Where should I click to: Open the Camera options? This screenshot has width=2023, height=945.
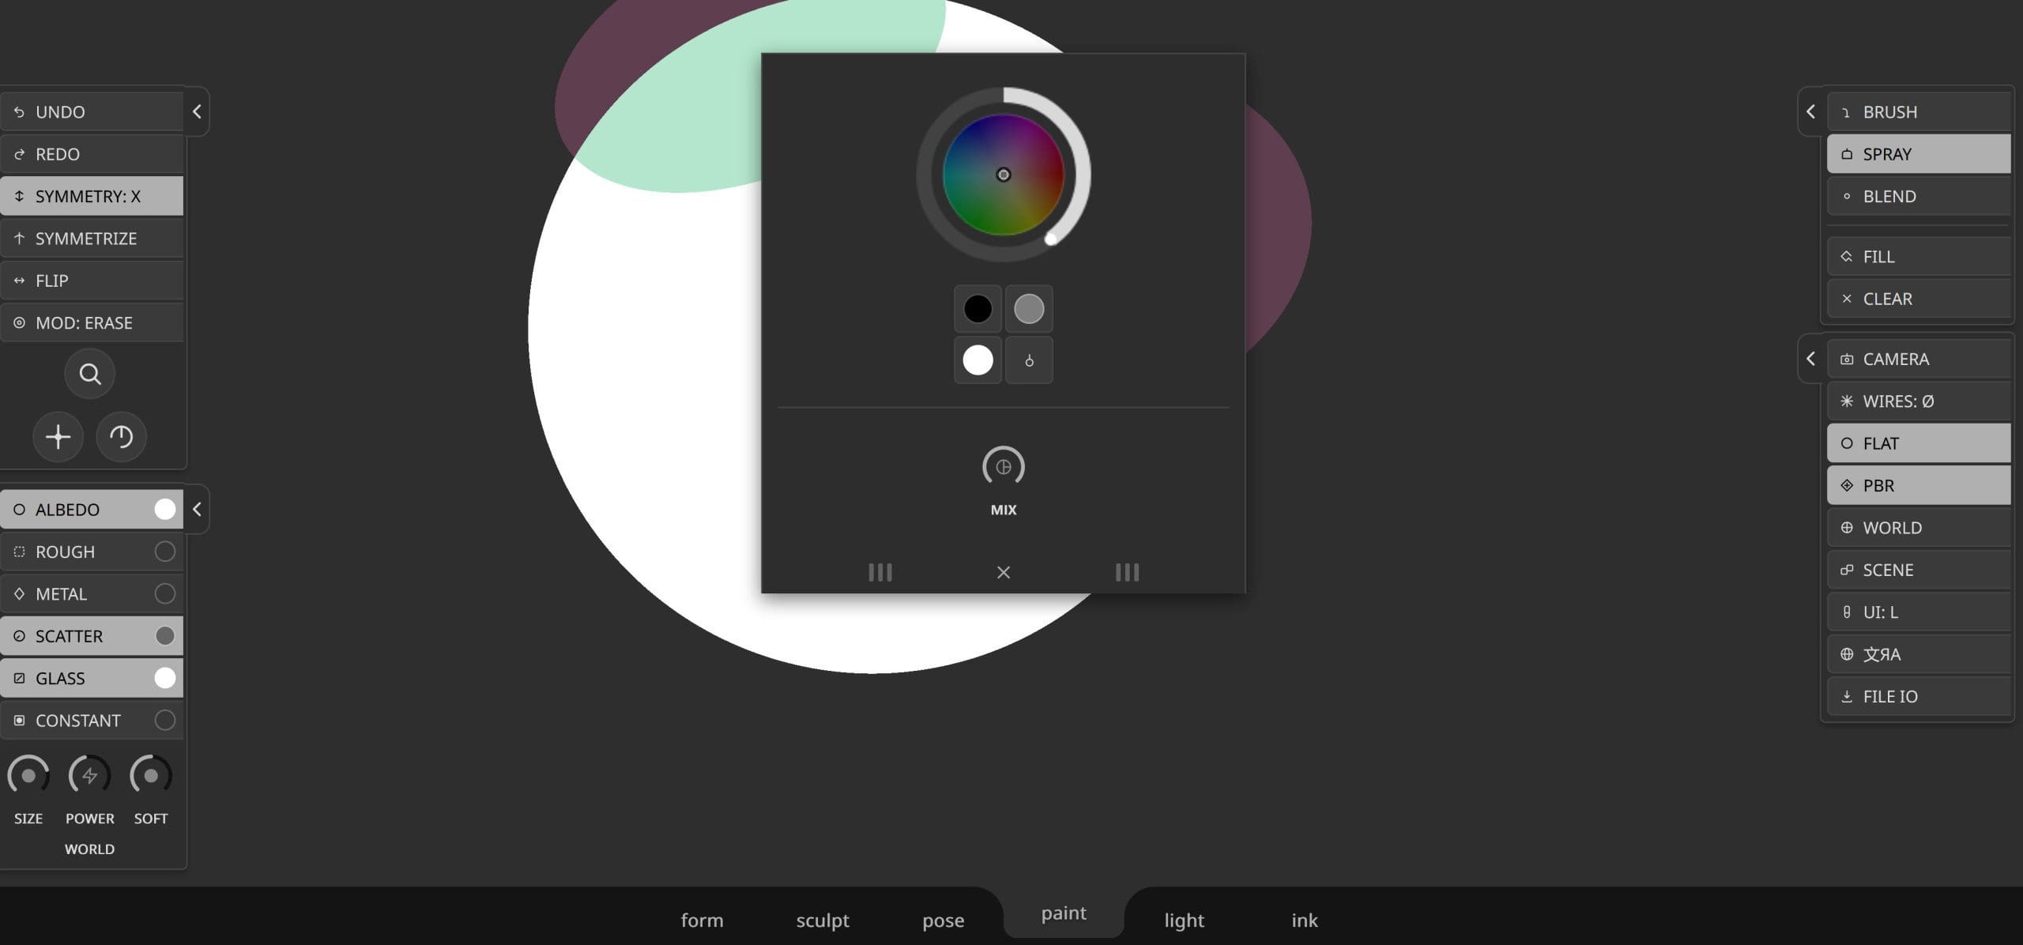(1919, 359)
